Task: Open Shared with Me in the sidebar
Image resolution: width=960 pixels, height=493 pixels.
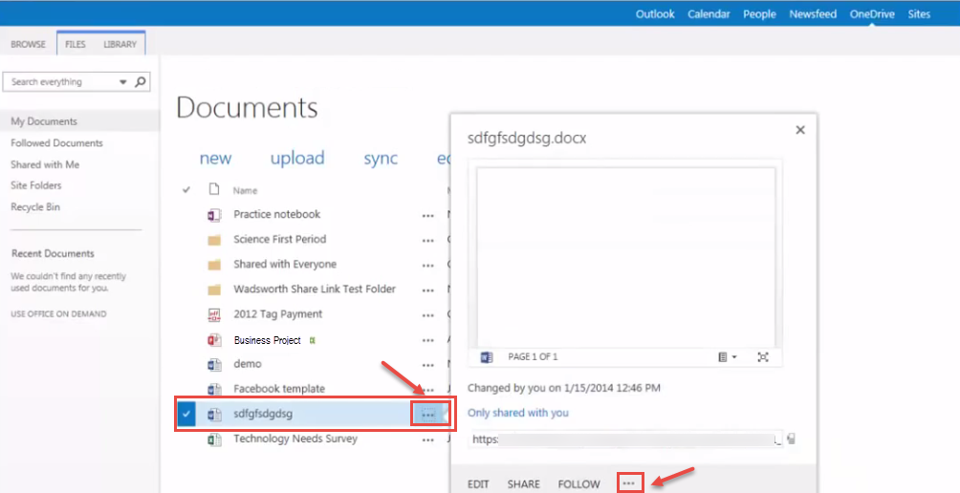Action: coord(45,164)
